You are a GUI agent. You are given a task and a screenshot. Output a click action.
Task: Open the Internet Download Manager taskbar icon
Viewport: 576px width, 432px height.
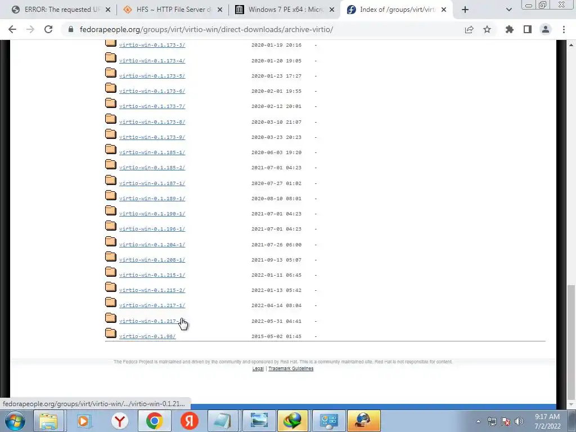pos(292,421)
